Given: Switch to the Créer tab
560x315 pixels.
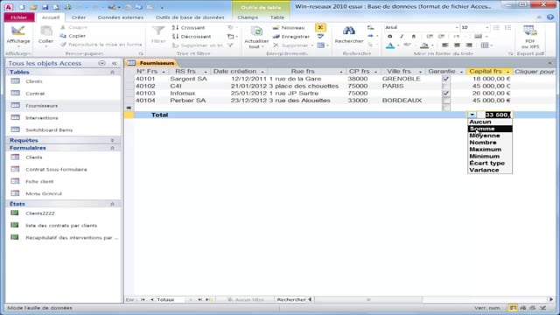Looking at the screenshot, I should (x=78, y=17).
